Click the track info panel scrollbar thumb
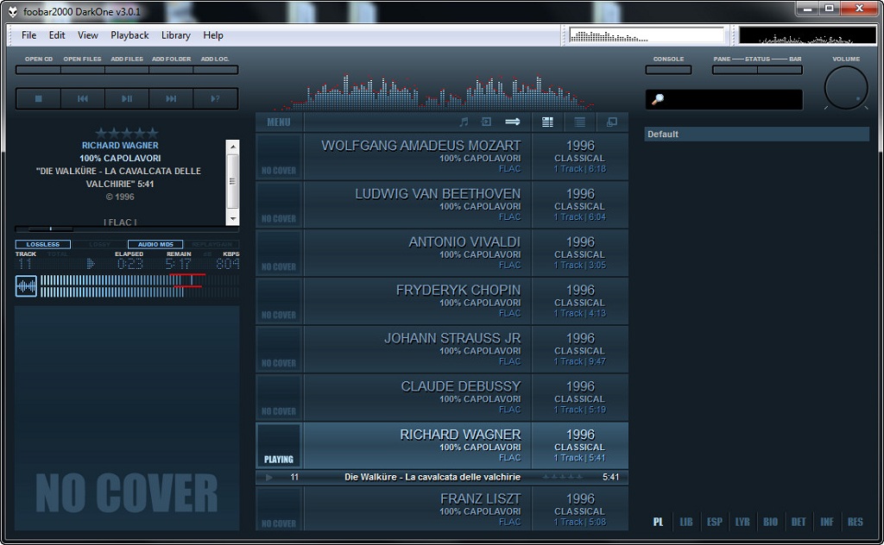884x545 pixels. pyautogui.click(x=232, y=181)
